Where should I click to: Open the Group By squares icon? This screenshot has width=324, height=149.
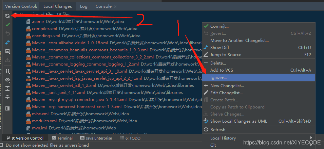8,71
